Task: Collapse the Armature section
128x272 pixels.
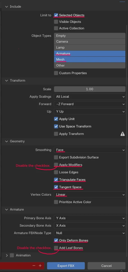Action: 7,209
